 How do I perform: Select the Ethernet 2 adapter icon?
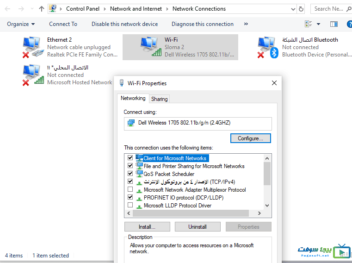[x=33, y=47]
